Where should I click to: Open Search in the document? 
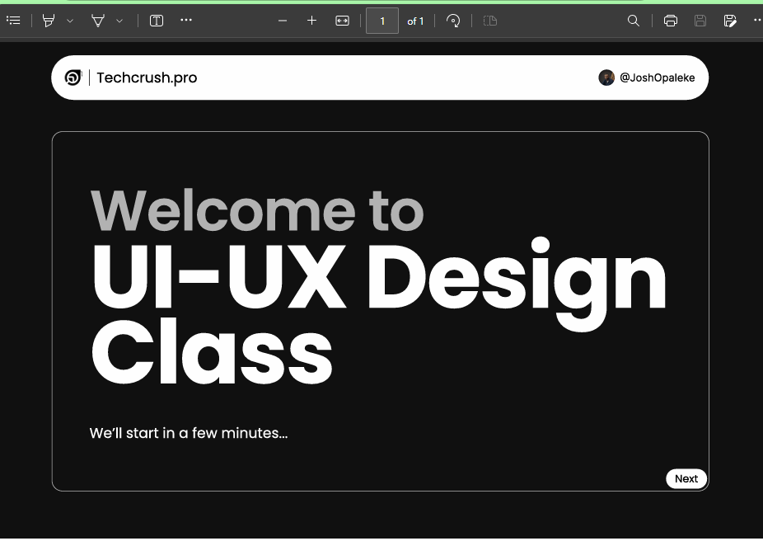633,21
